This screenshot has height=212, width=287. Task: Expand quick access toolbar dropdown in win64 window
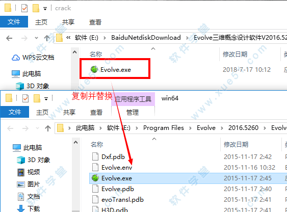[46, 99]
